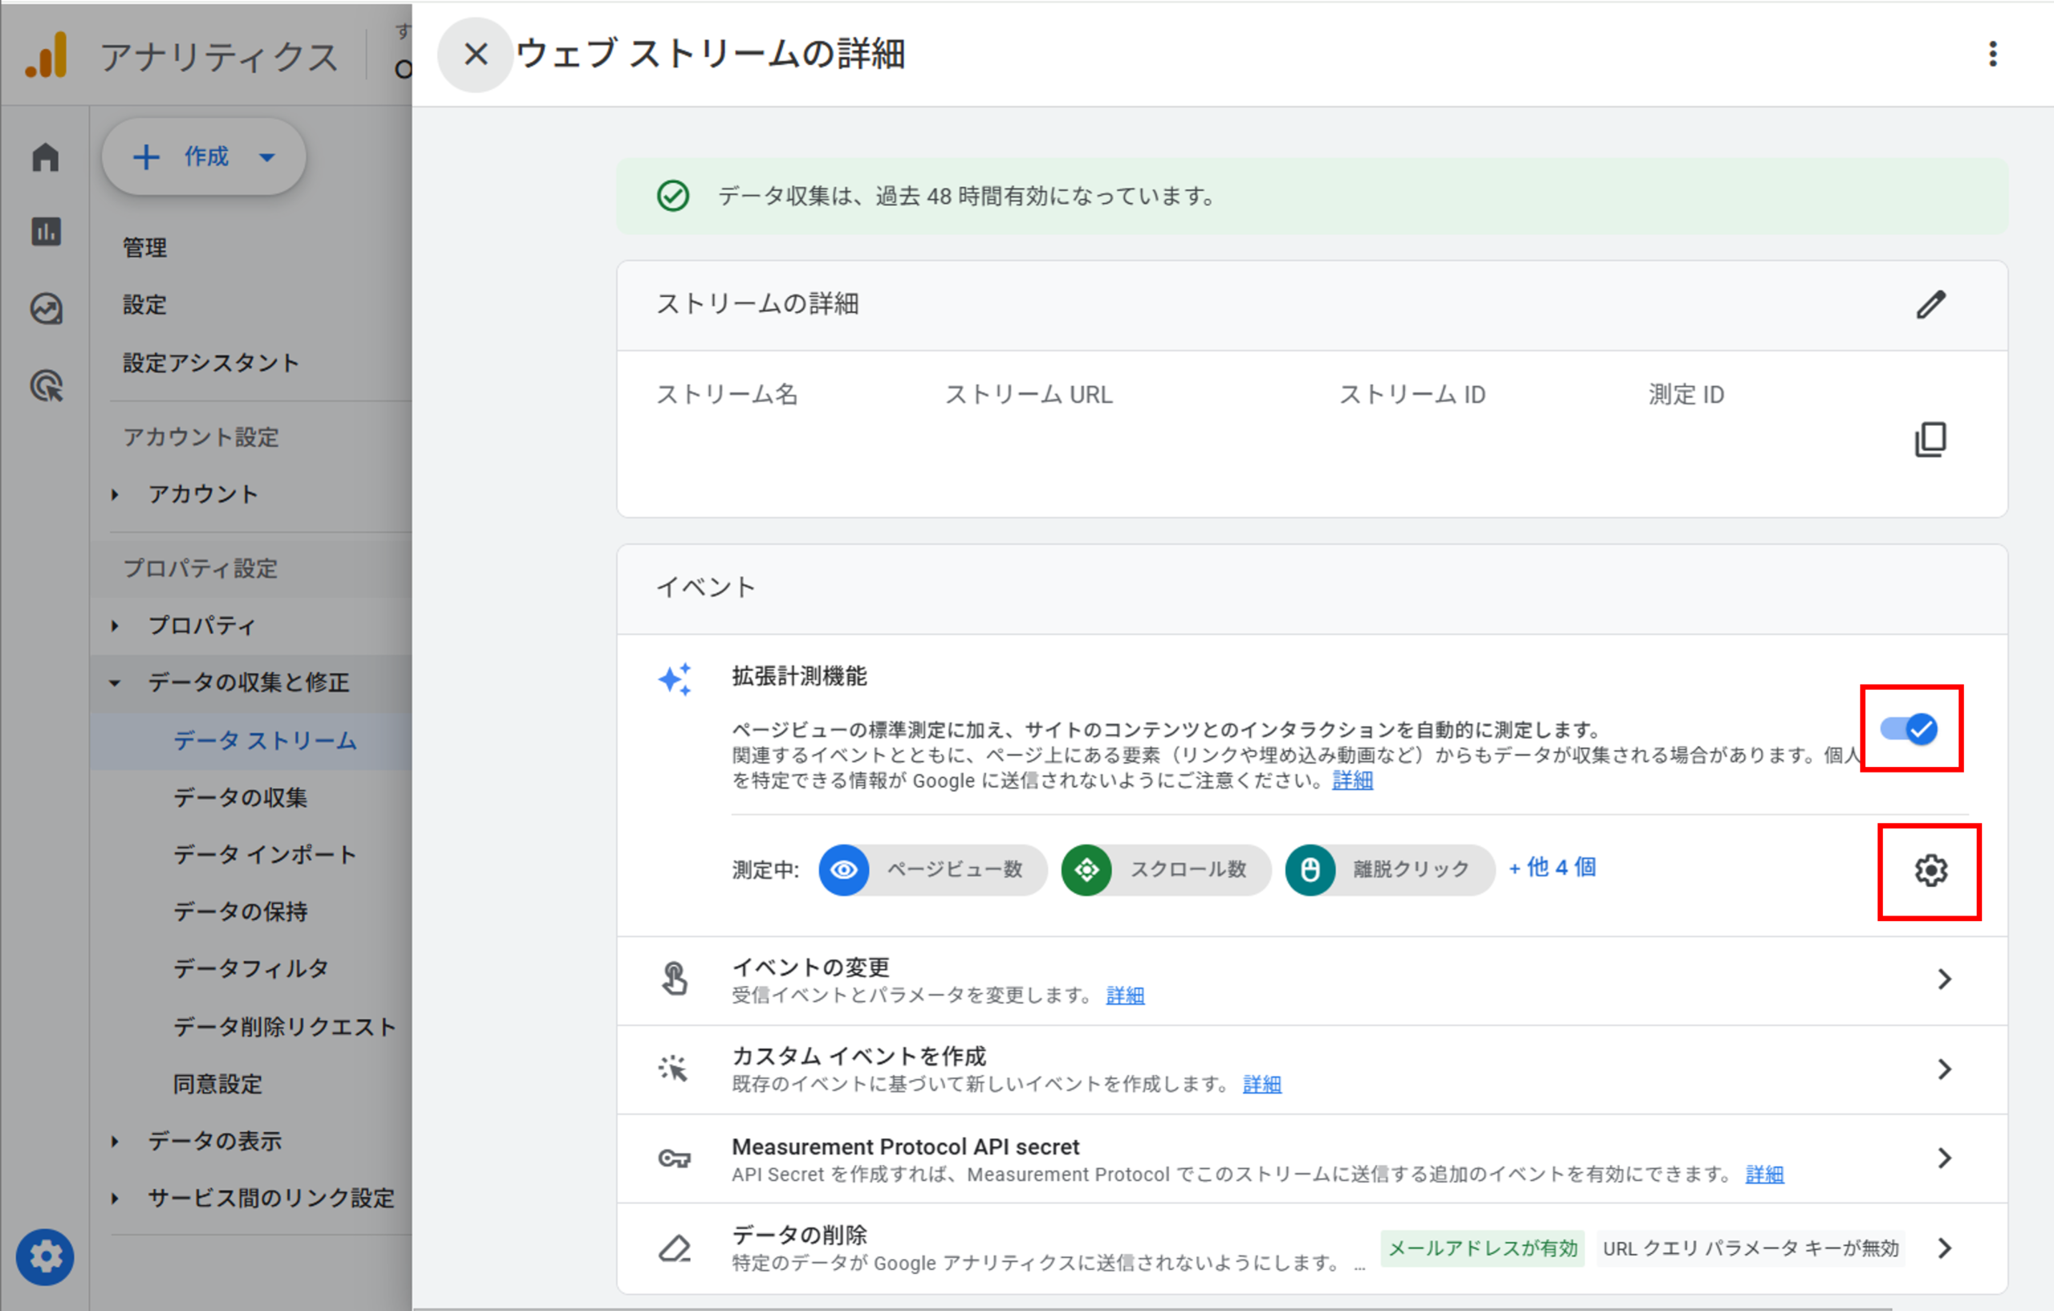The image size is (2054, 1311).
Task: Toggle the 拡張計測機能 switch off
Action: tap(1910, 729)
